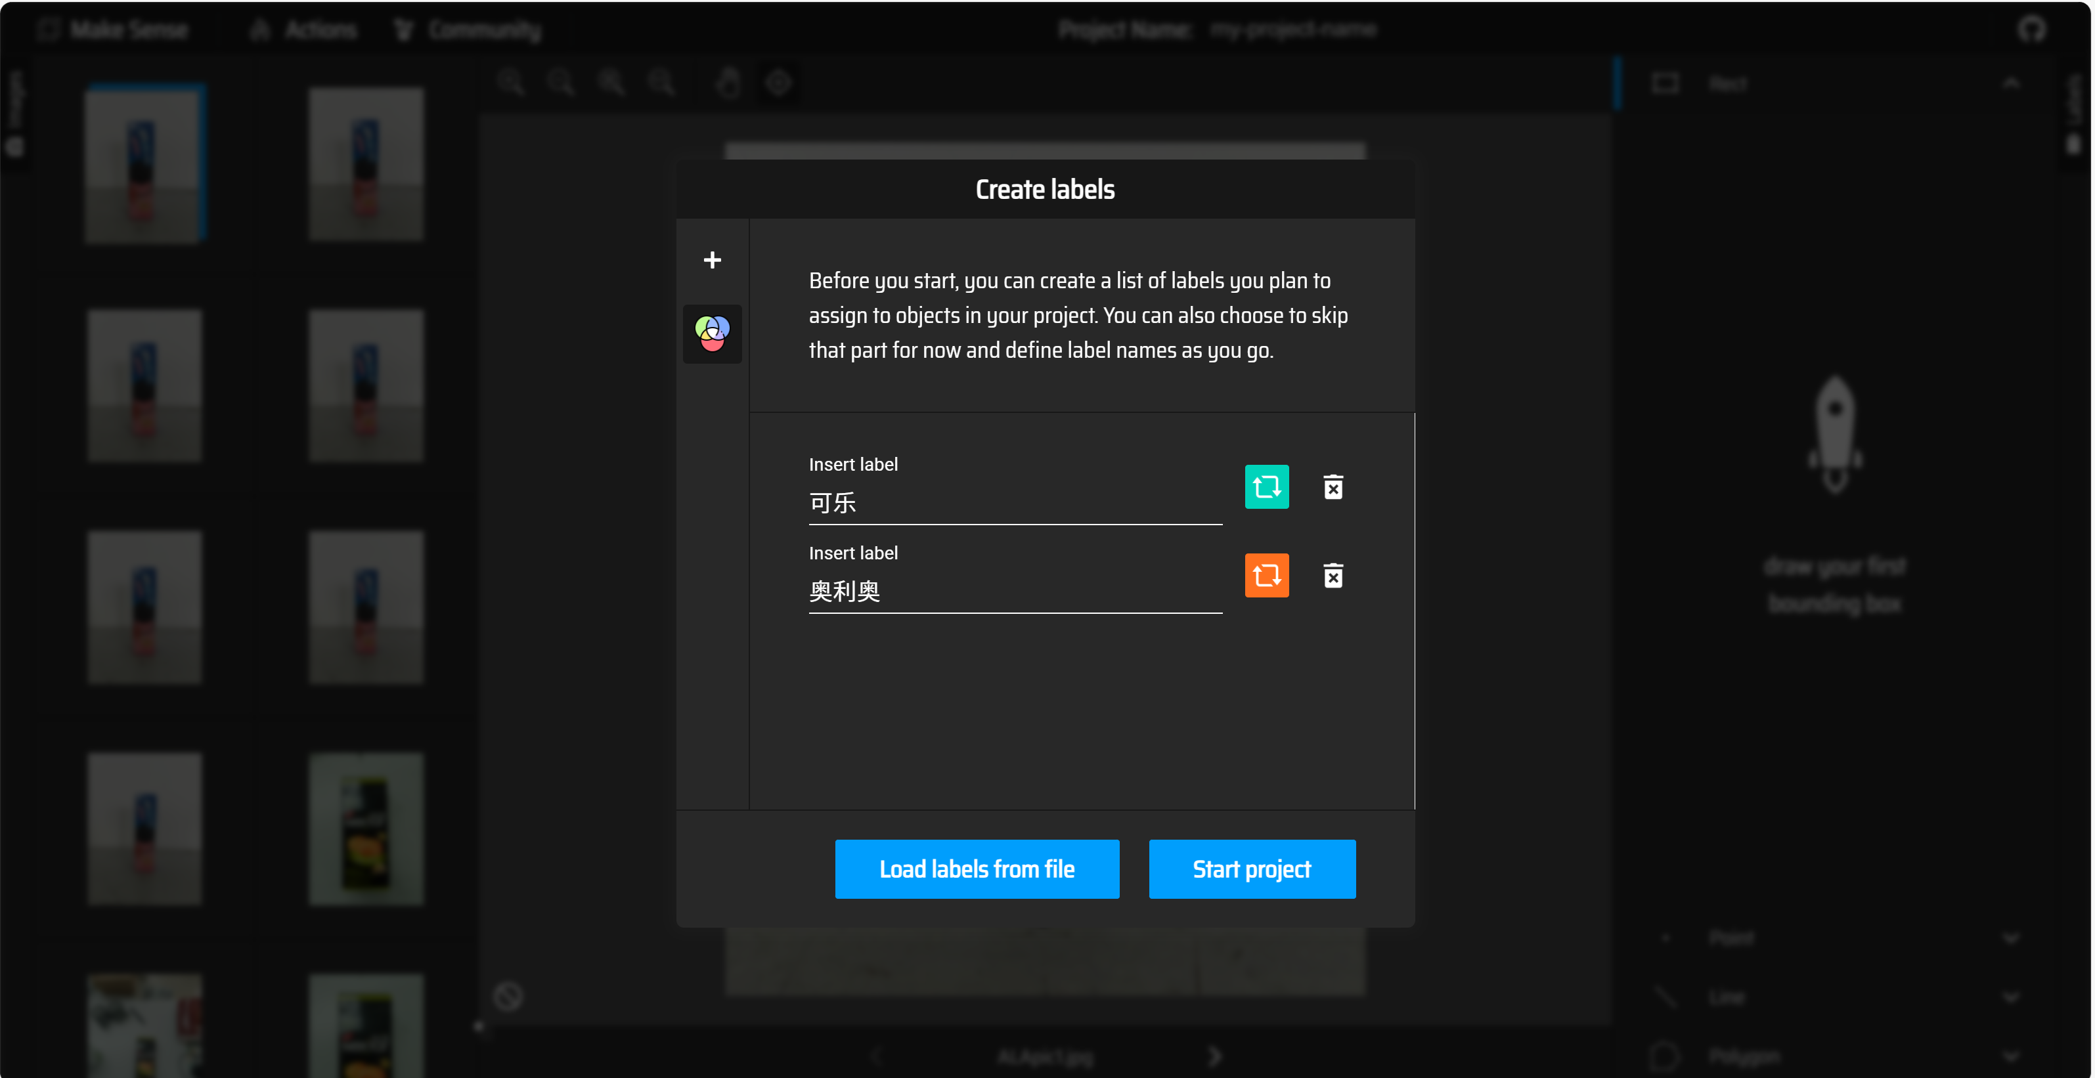This screenshot has height=1078, width=2095.
Task: Click the Create labels heading
Action: 1045,190
